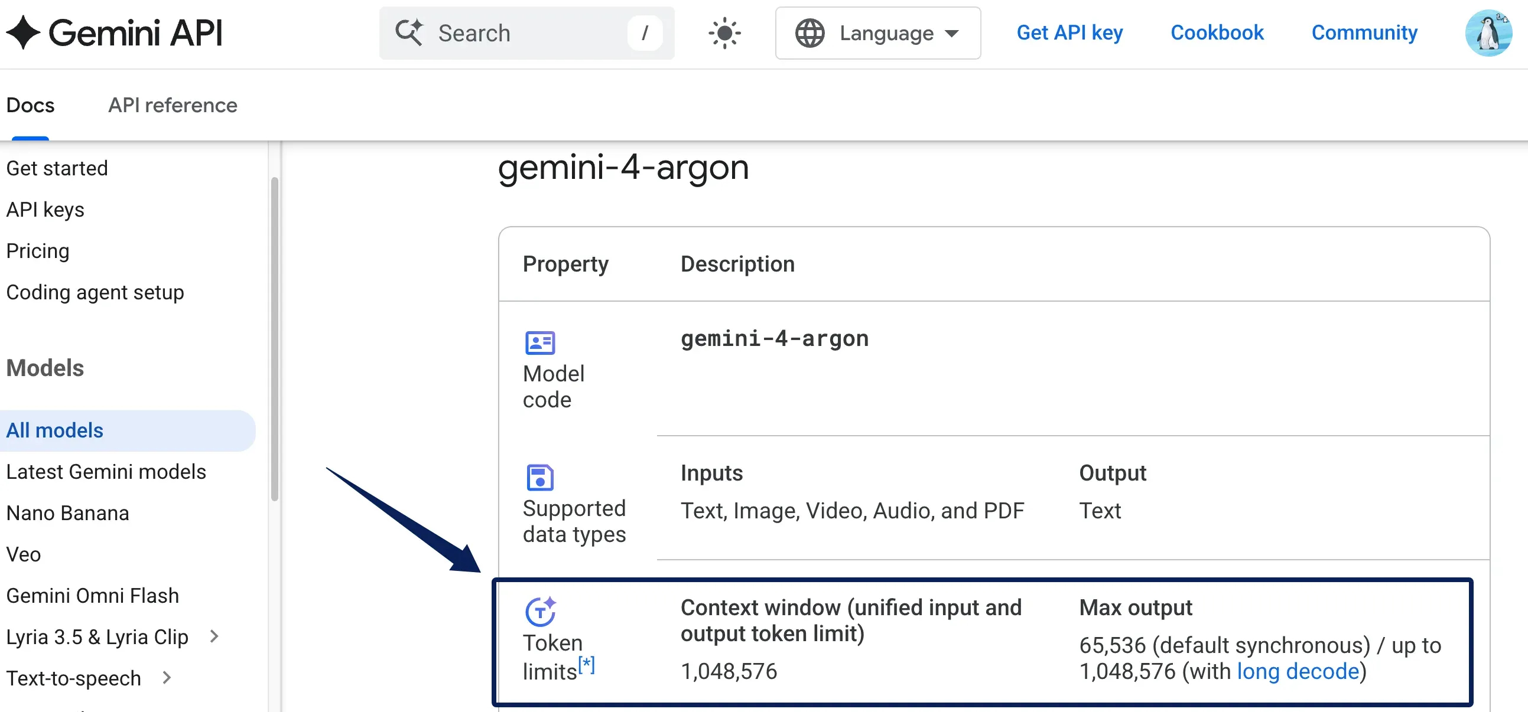1528x712 pixels.
Task: Click the Models sidebar section heading
Action: point(45,368)
